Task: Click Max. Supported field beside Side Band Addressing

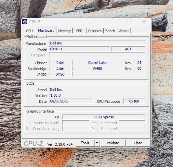Action: (x=132, y=129)
